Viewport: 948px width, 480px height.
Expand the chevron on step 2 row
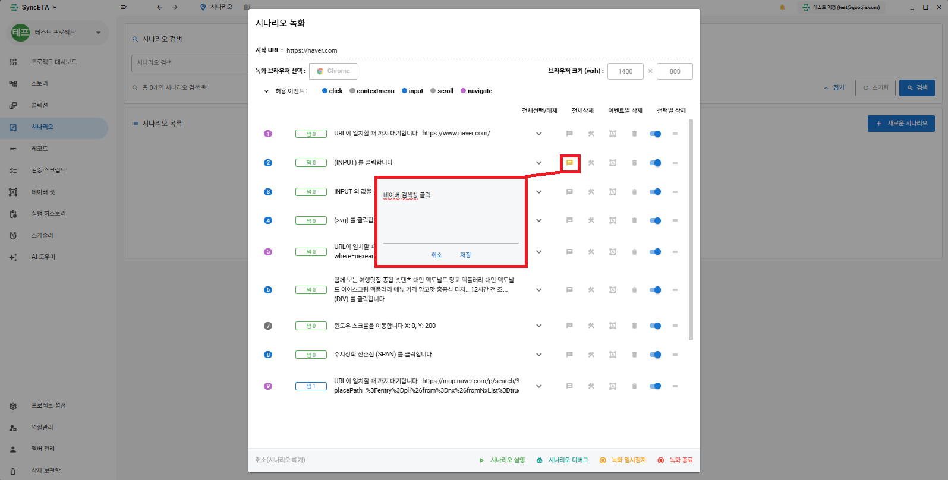tap(539, 163)
